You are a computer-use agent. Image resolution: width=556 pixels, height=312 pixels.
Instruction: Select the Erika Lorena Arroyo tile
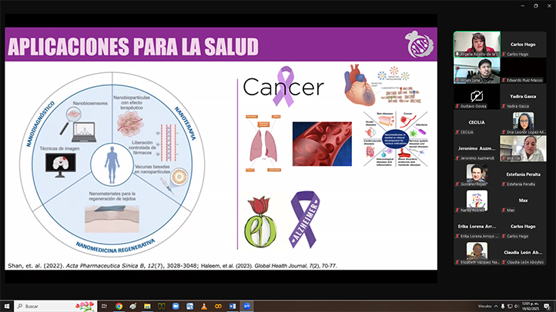[x=477, y=227]
